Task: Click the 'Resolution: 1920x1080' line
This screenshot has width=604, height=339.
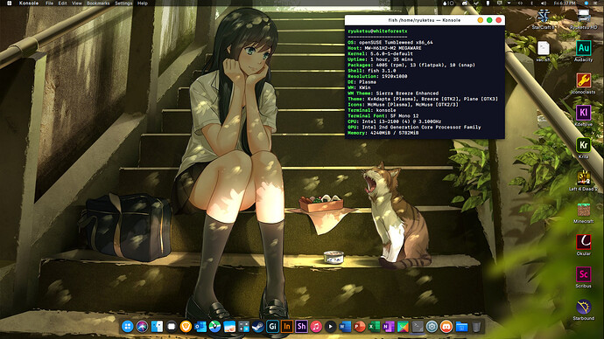Action: (377, 76)
